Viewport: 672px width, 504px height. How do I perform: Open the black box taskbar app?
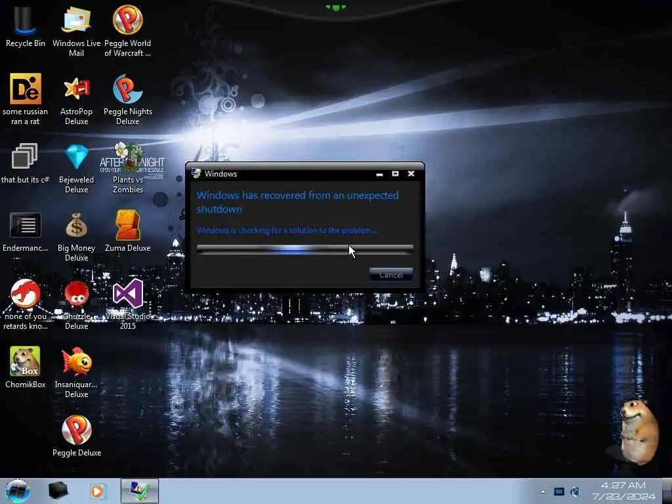point(58,491)
